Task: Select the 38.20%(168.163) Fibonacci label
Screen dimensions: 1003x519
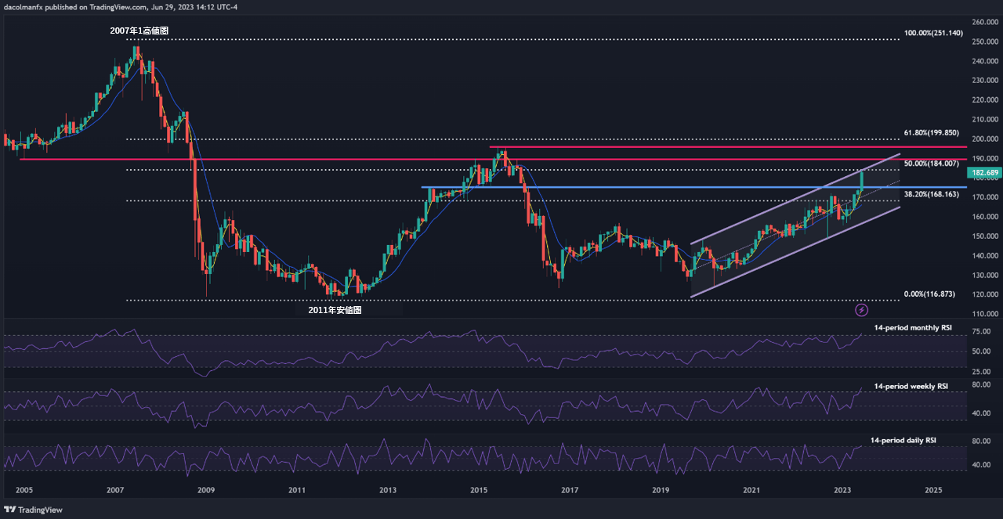Action: [x=932, y=194]
